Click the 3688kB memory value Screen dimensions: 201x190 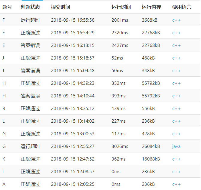(149, 20)
